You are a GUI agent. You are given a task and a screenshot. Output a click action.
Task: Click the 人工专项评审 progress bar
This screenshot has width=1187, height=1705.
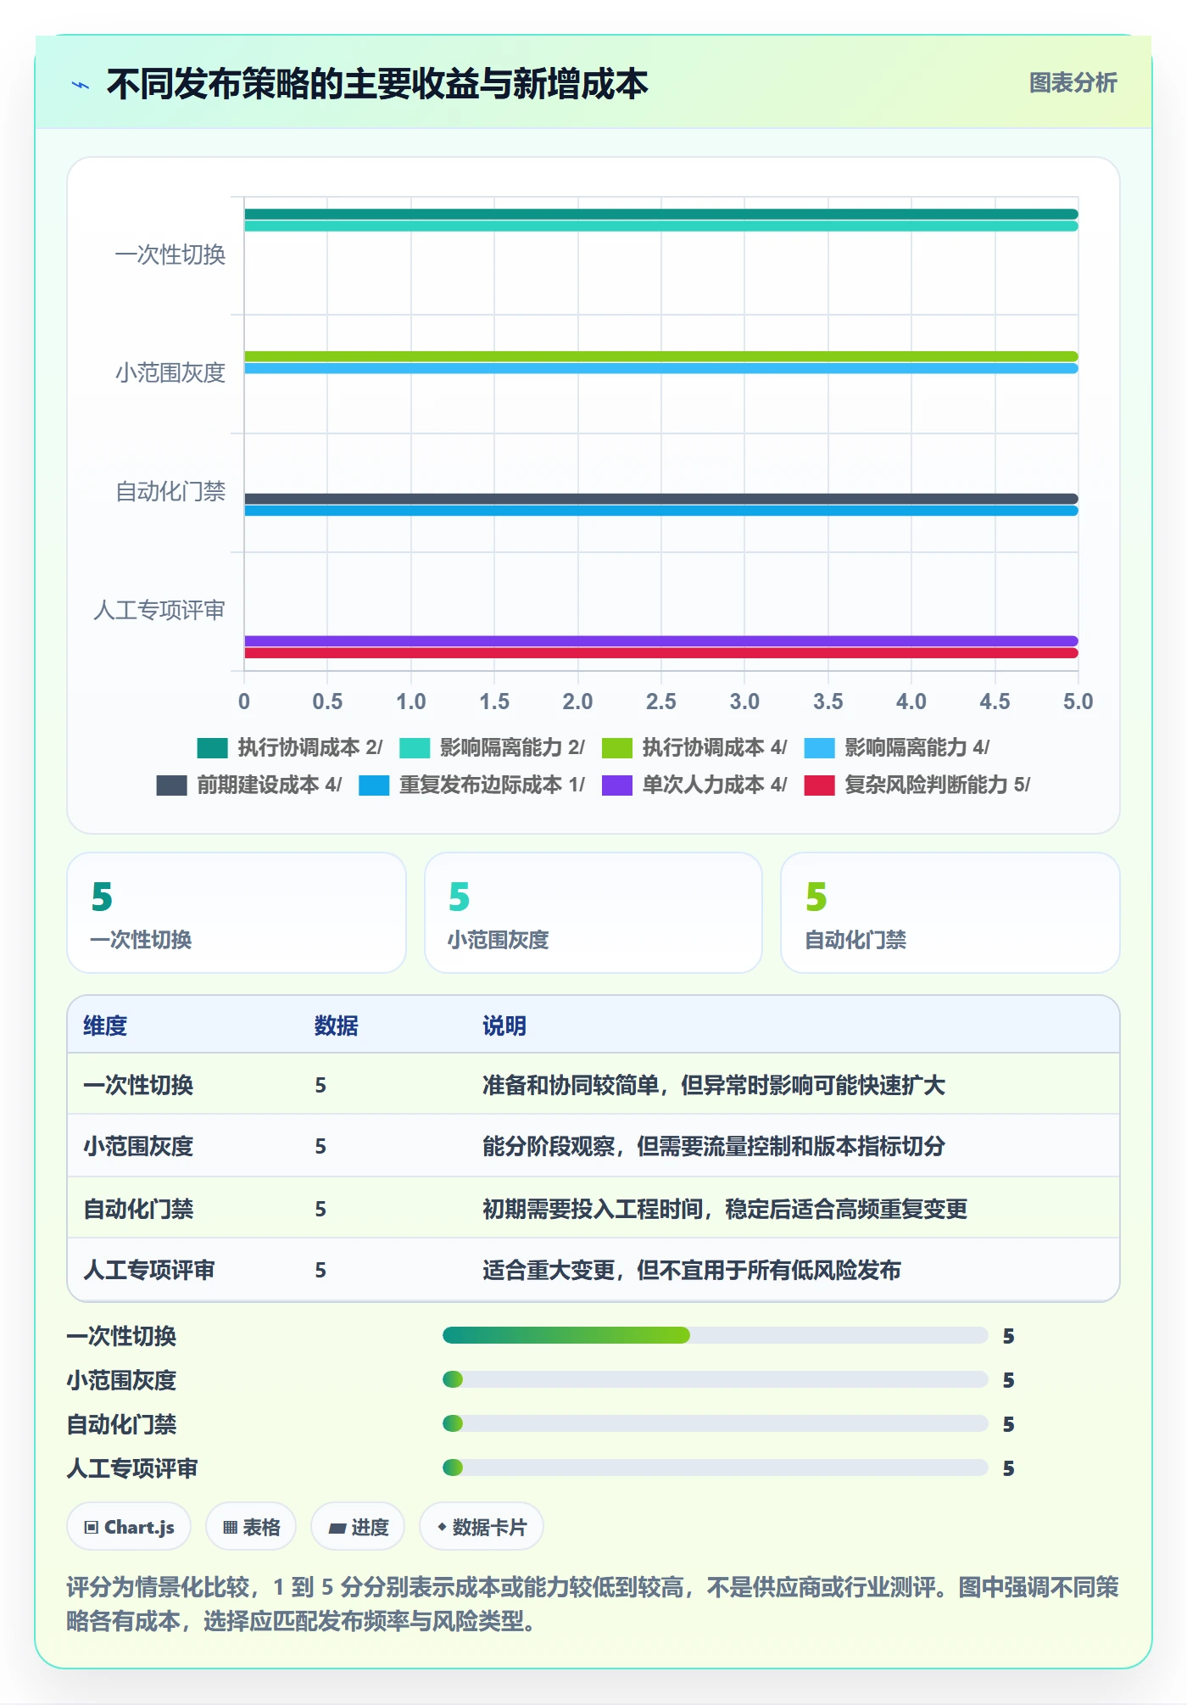715,1467
